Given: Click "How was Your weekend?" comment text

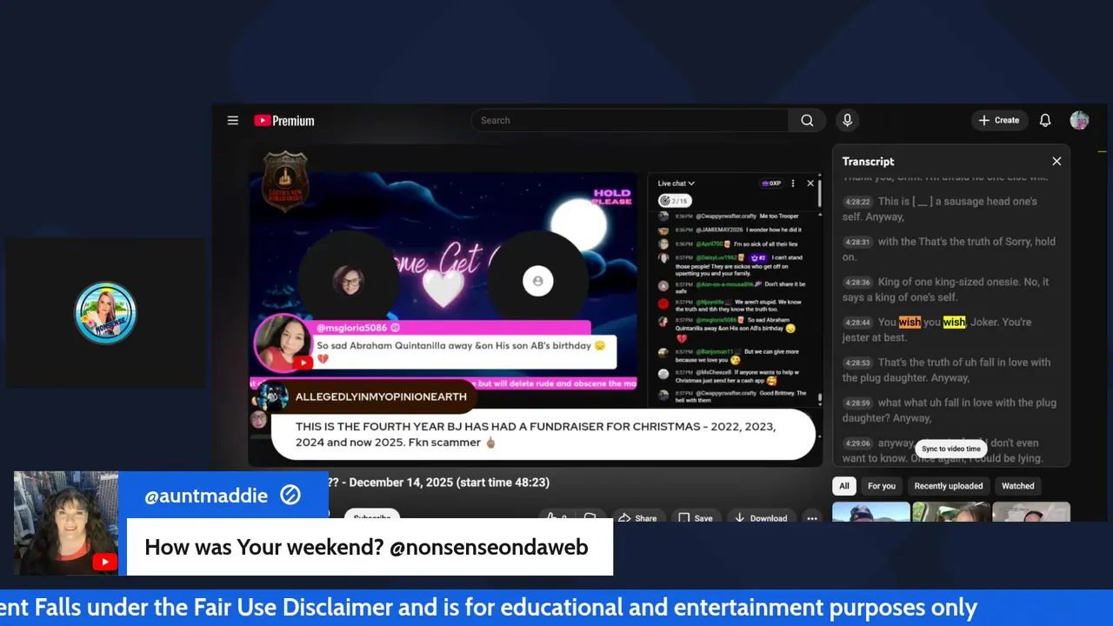Looking at the screenshot, I should [x=263, y=547].
